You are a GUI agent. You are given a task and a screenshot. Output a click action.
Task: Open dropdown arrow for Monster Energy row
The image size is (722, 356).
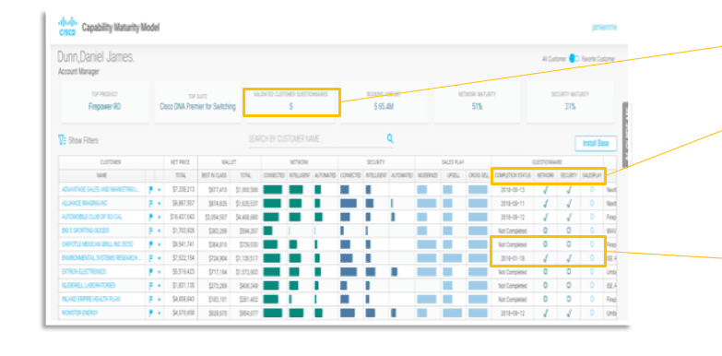coord(160,314)
